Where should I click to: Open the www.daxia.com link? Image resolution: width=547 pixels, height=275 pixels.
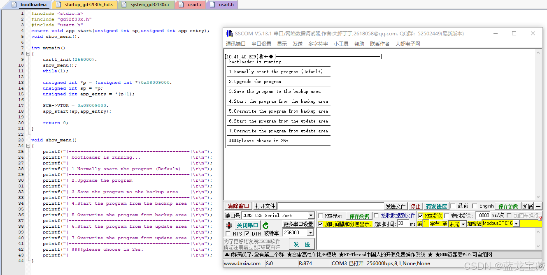click(243, 263)
